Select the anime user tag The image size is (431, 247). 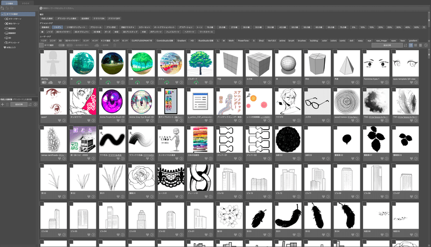[x=282, y=40]
